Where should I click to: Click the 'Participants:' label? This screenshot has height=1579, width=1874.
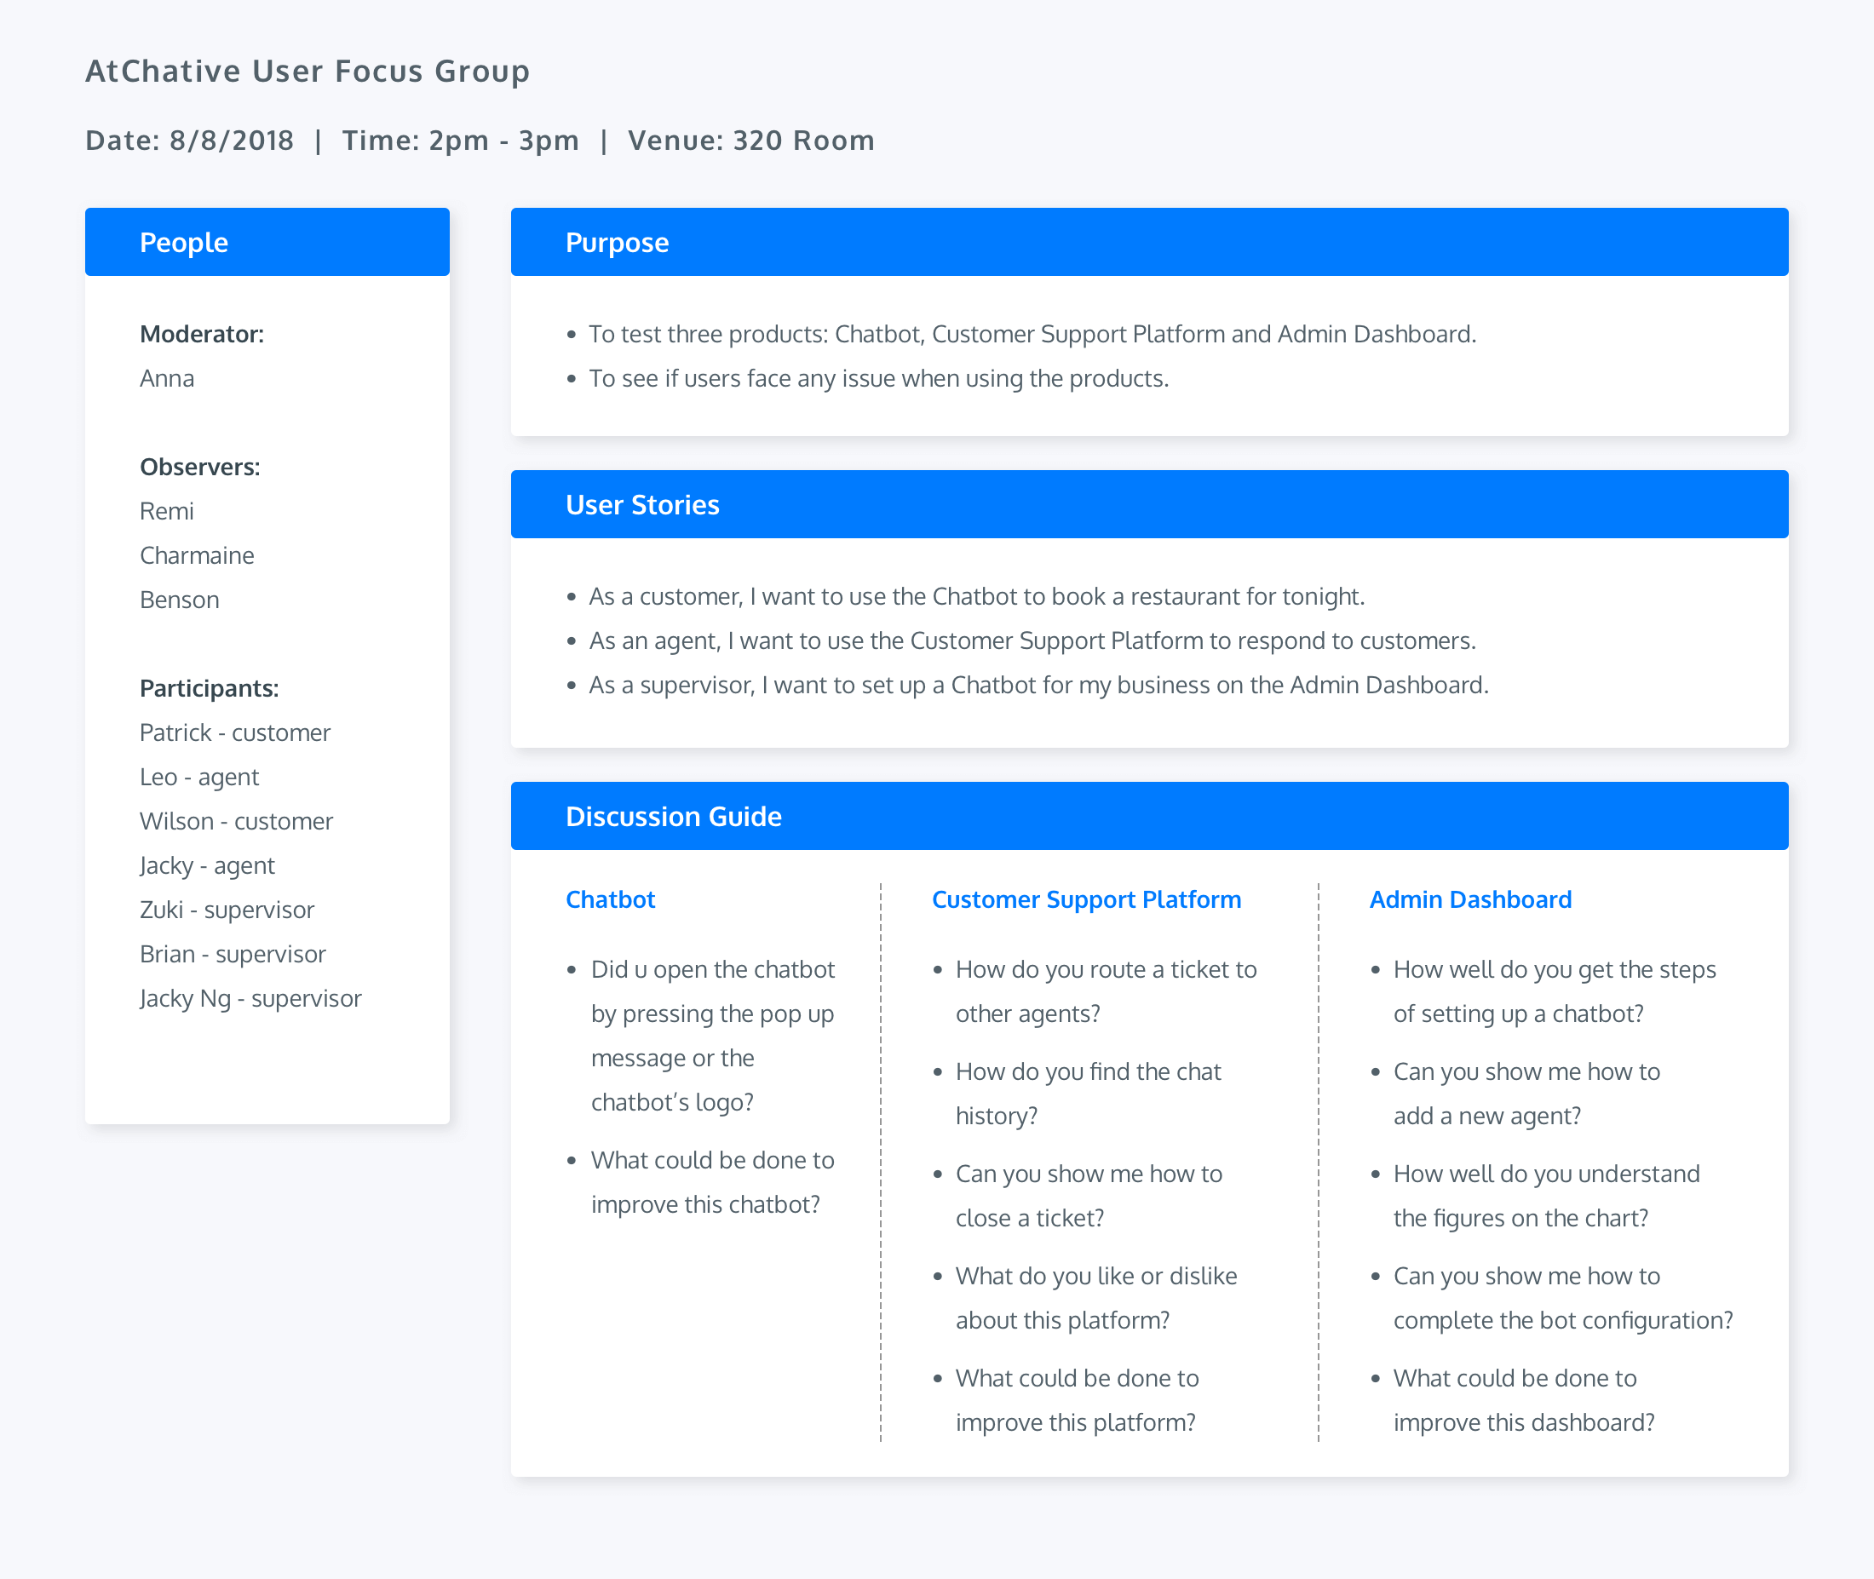(210, 687)
